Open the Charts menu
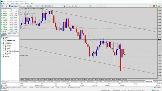162x91 pixels. tap(17, 4)
